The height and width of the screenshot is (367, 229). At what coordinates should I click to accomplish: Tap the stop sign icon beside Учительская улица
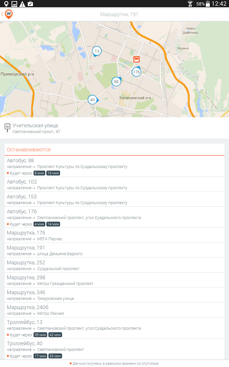point(7,128)
